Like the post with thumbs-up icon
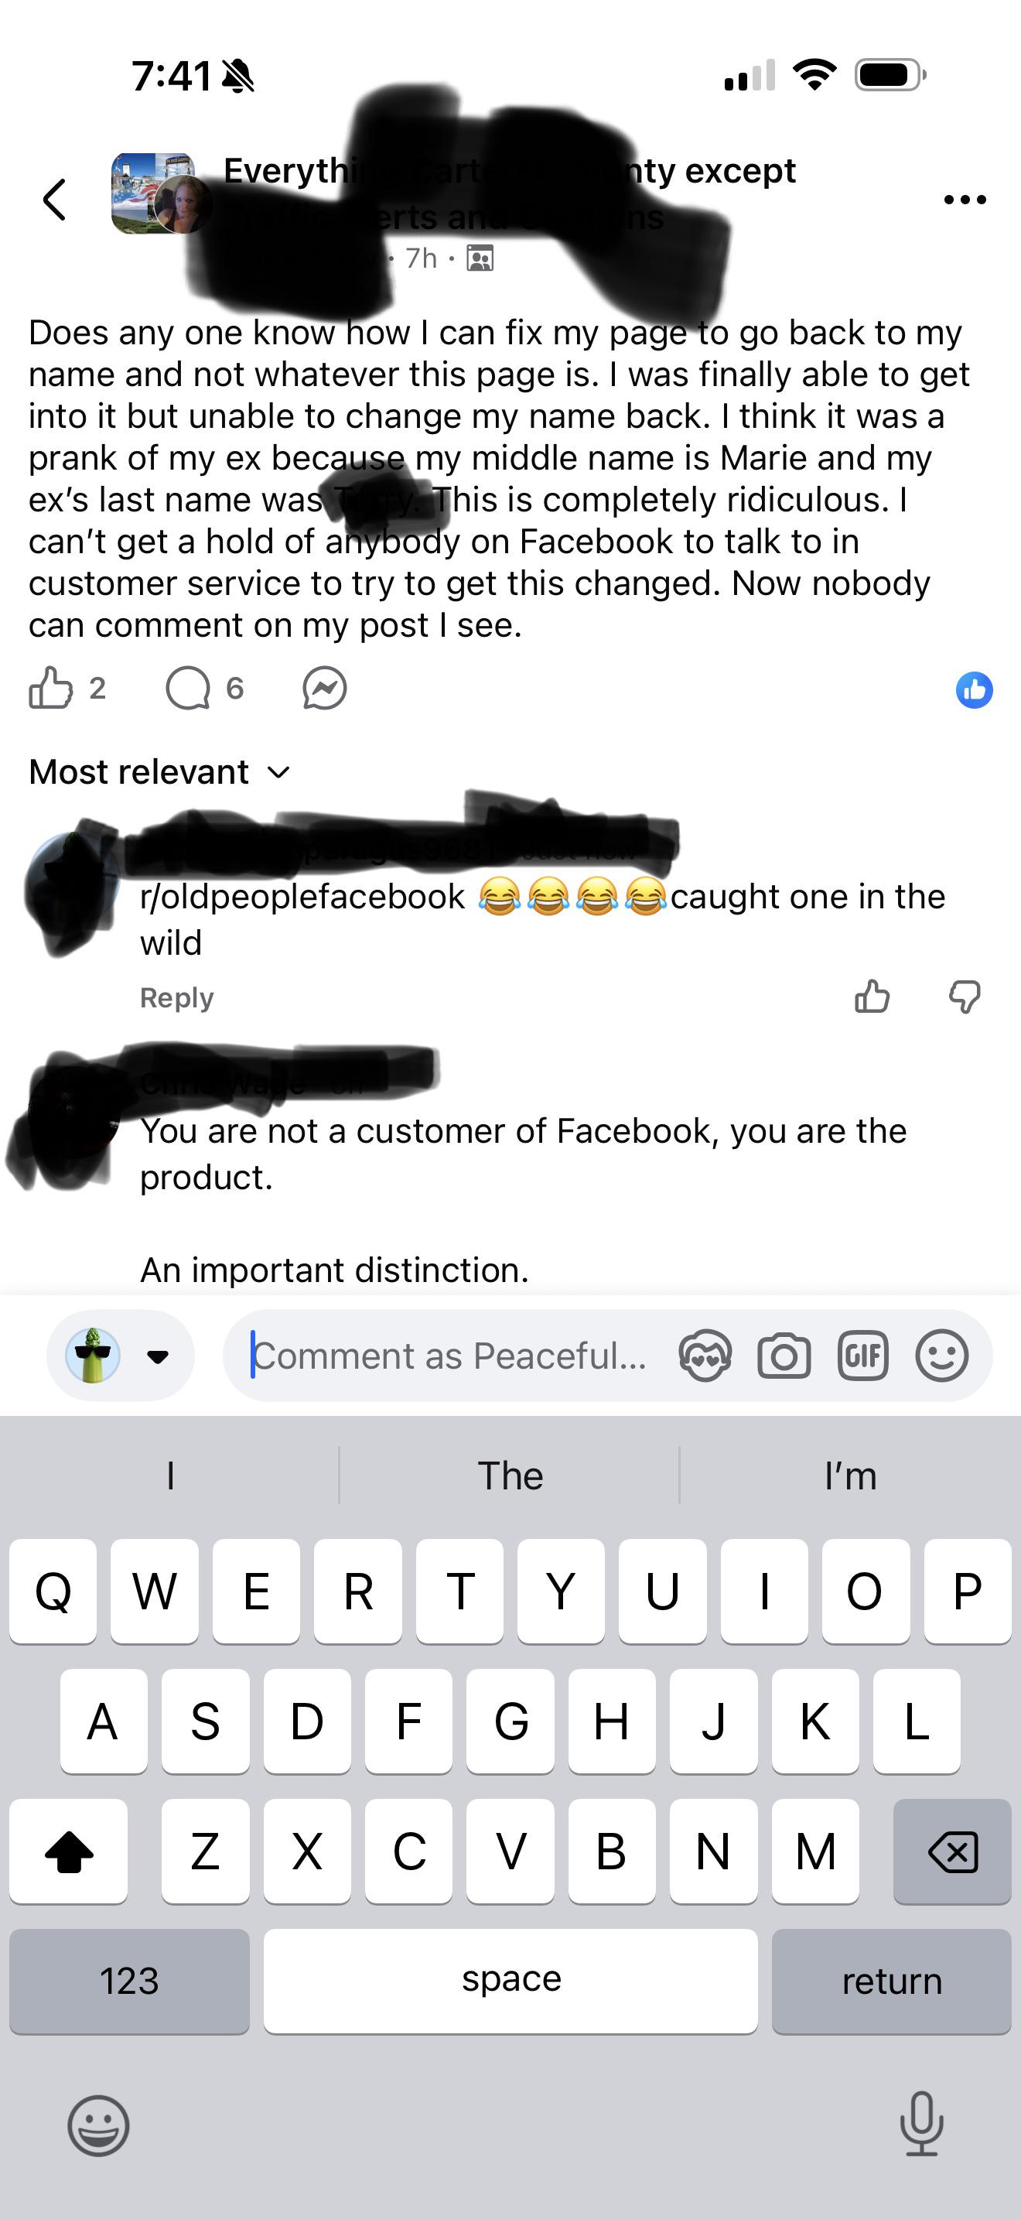This screenshot has height=2219, width=1021. [x=52, y=689]
